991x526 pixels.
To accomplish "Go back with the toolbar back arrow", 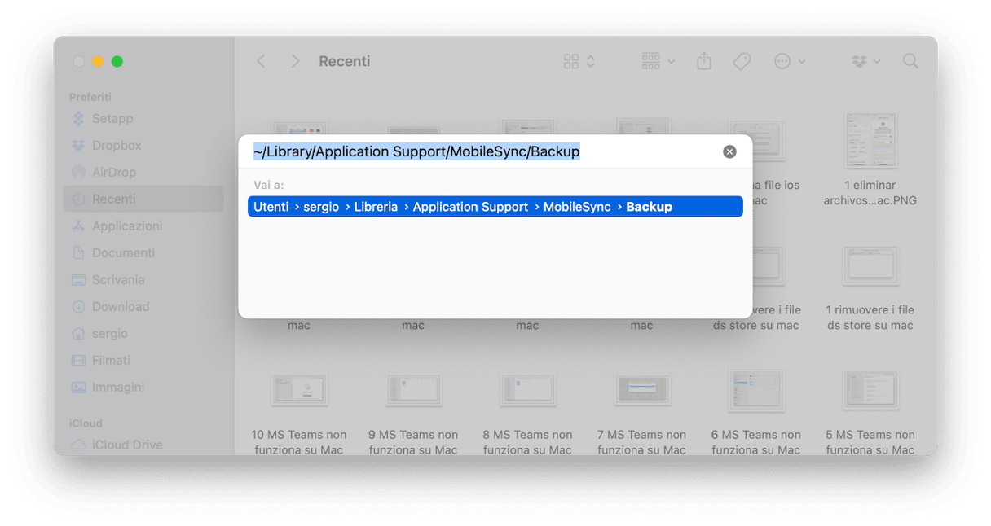I will (x=261, y=62).
